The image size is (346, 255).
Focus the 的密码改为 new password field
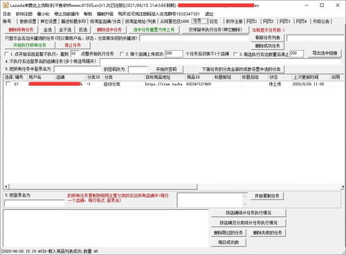[138, 69]
